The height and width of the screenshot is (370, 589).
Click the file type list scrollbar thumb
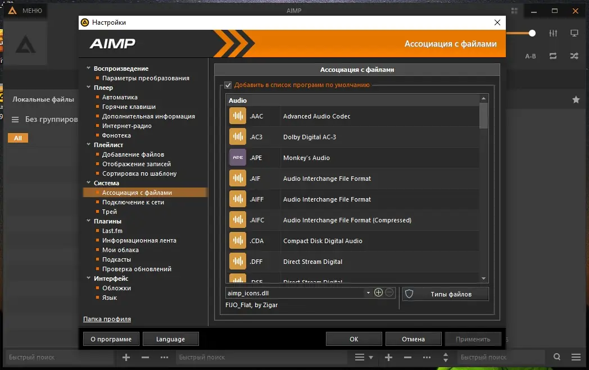483,116
